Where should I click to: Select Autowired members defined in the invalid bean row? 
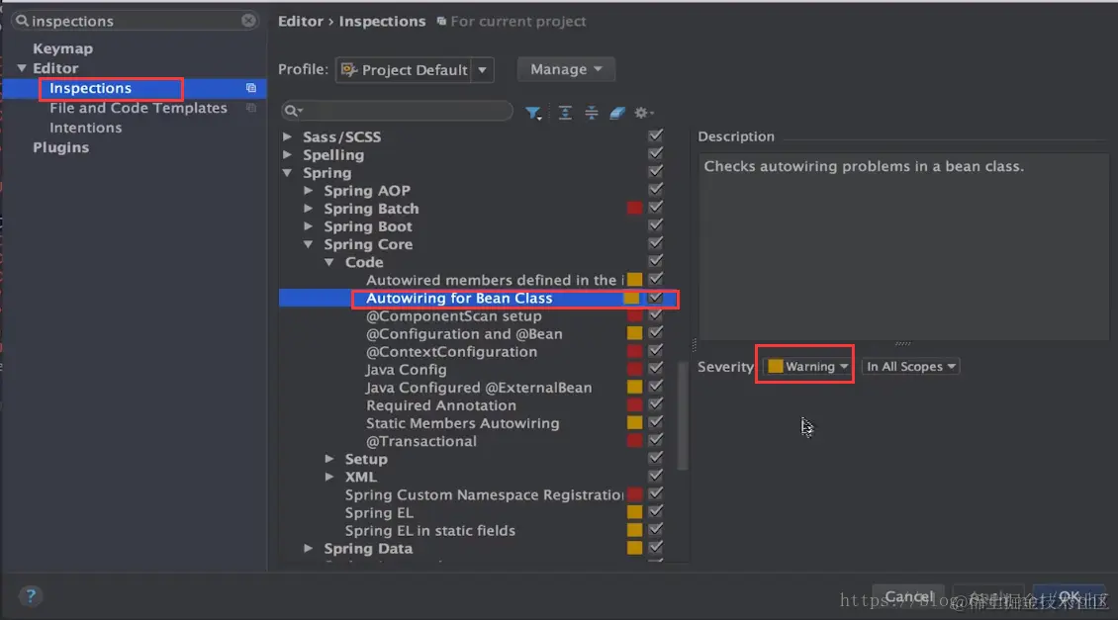coord(495,280)
